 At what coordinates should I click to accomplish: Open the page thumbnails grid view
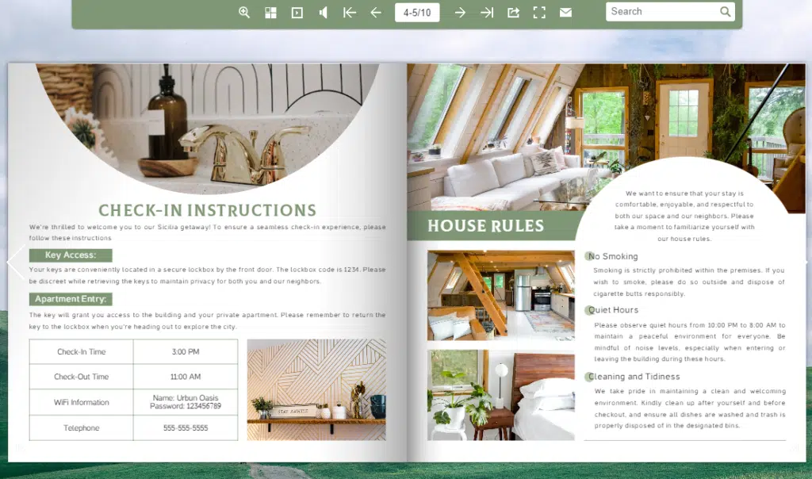(270, 12)
